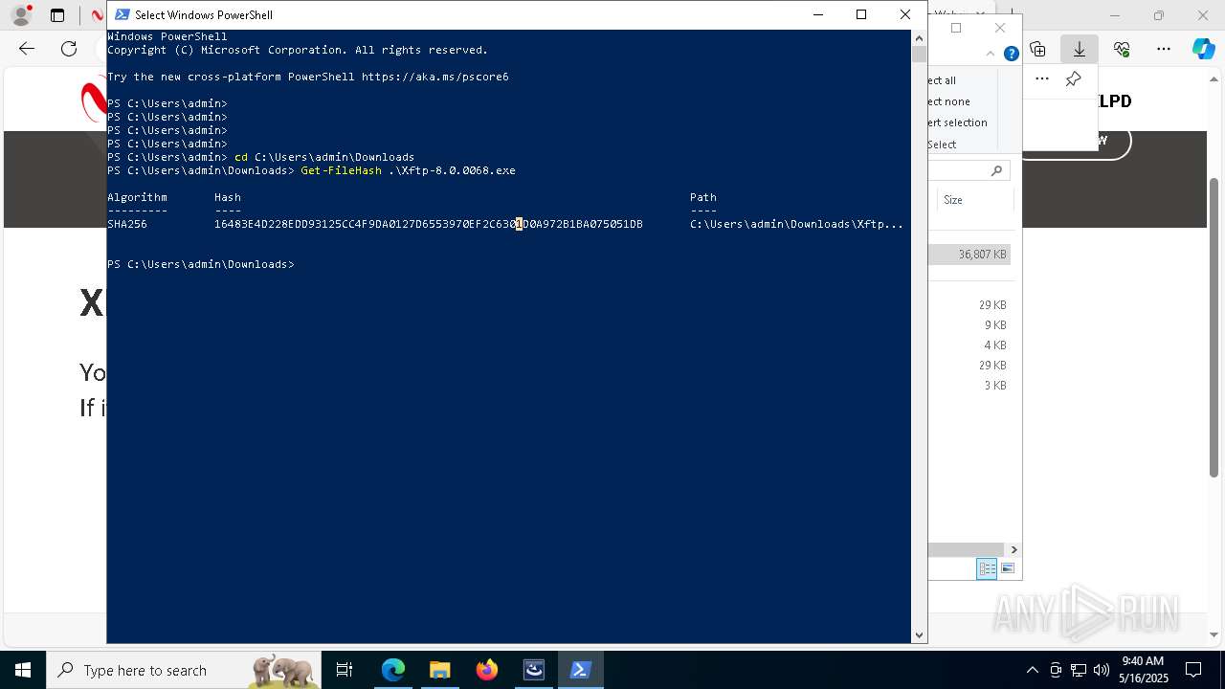The image size is (1225, 689).
Task: Open Windows Start menu
Action: [x=23, y=670]
